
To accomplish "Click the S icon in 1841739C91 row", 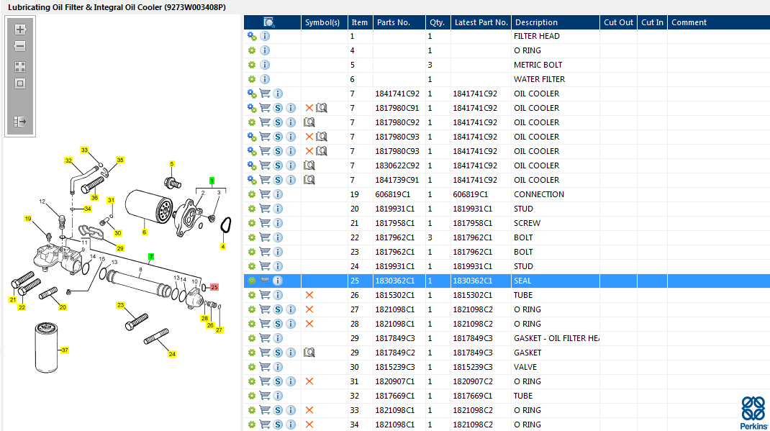I will (278, 180).
